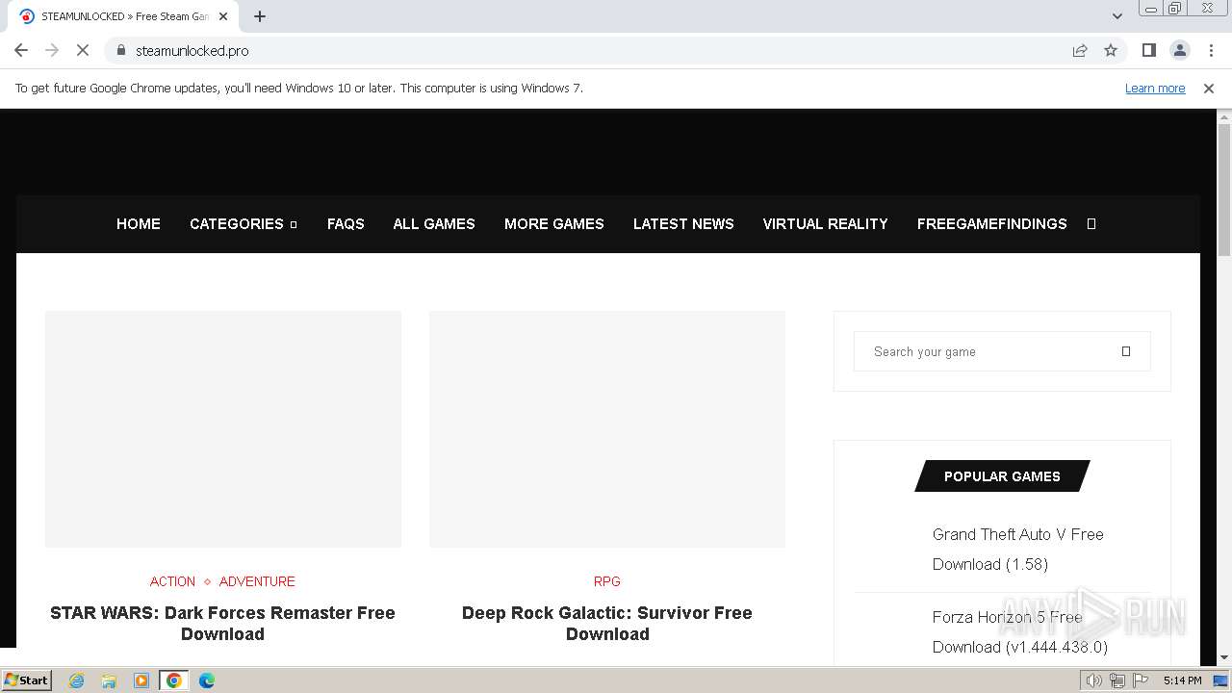
Task: Launch Internet Explorer from taskbar
Action: [x=77, y=680]
